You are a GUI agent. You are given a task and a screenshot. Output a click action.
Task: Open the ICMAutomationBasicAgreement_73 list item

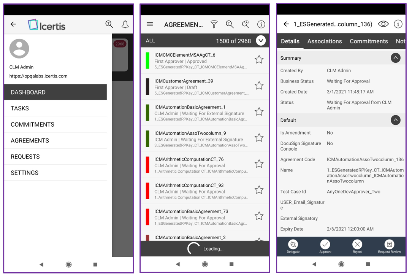pos(198,217)
